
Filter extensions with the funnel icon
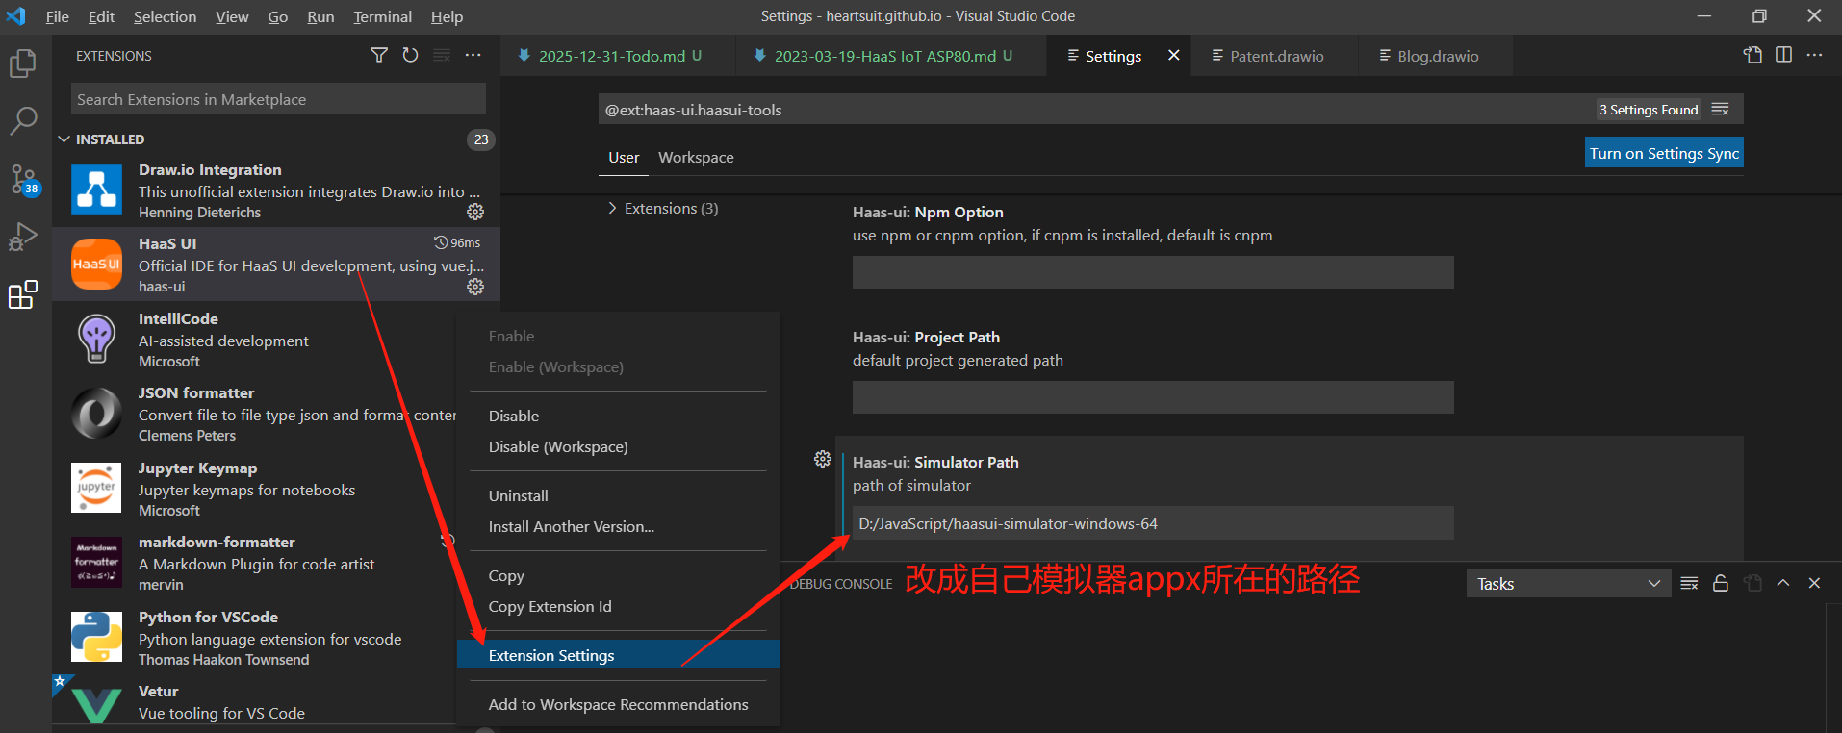click(x=379, y=56)
